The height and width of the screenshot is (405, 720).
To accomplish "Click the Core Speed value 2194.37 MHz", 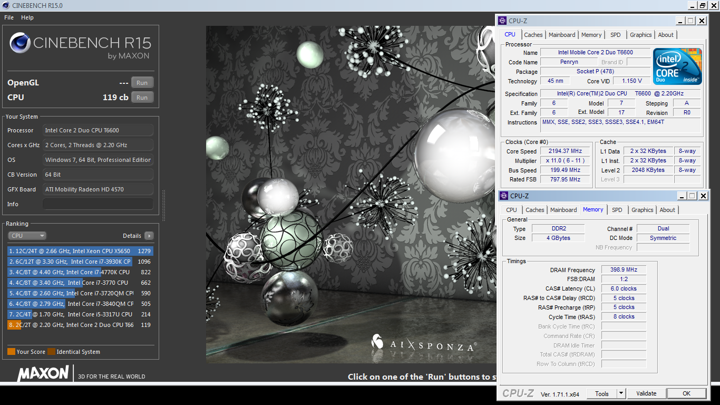I will tap(565, 151).
